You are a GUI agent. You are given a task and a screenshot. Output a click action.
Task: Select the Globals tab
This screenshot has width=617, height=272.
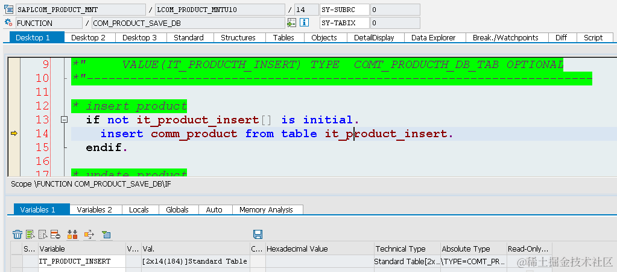point(177,209)
